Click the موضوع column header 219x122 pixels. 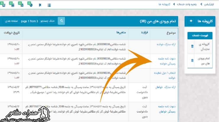pyautogui.click(x=171, y=33)
